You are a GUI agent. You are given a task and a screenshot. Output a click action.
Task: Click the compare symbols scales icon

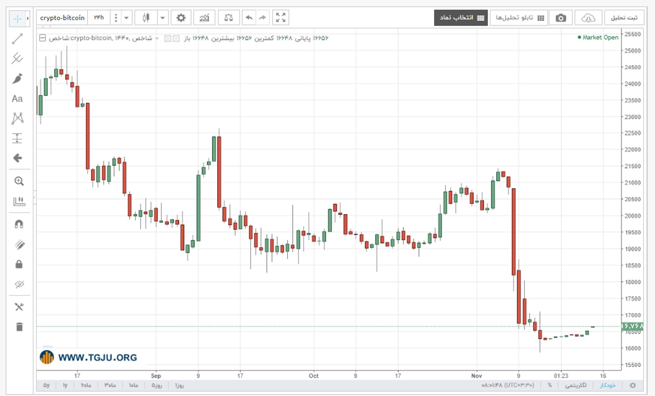point(228,18)
